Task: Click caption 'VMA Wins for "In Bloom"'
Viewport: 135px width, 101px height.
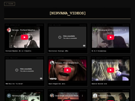Action: pos(14,84)
